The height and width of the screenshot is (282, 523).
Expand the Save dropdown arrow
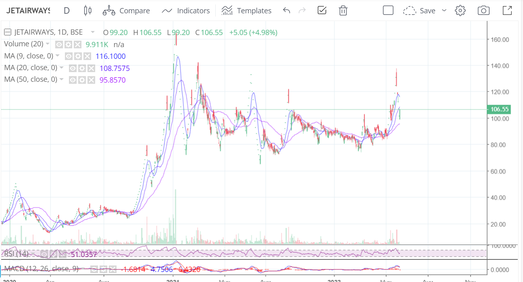444,10
